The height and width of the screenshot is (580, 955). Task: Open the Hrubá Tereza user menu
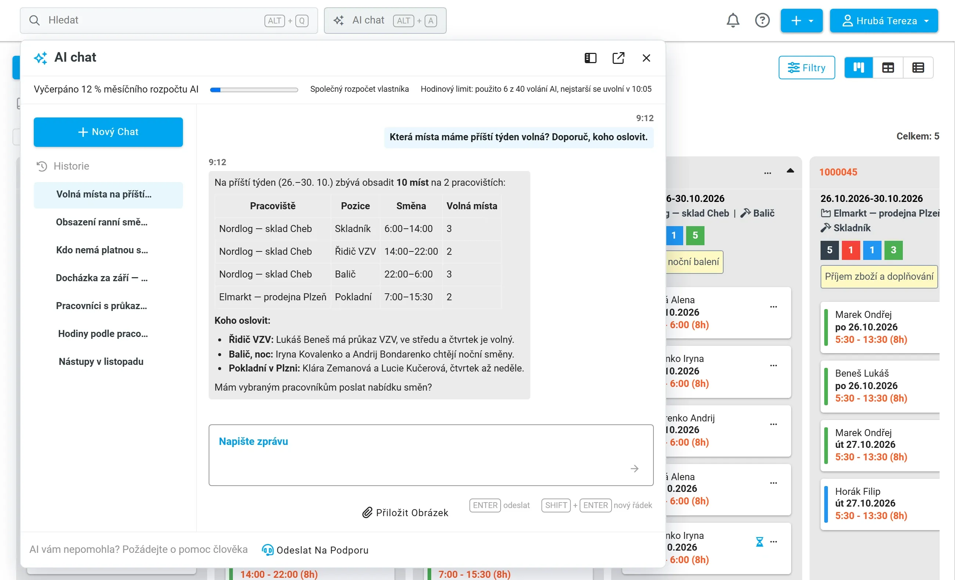click(x=884, y=21)
